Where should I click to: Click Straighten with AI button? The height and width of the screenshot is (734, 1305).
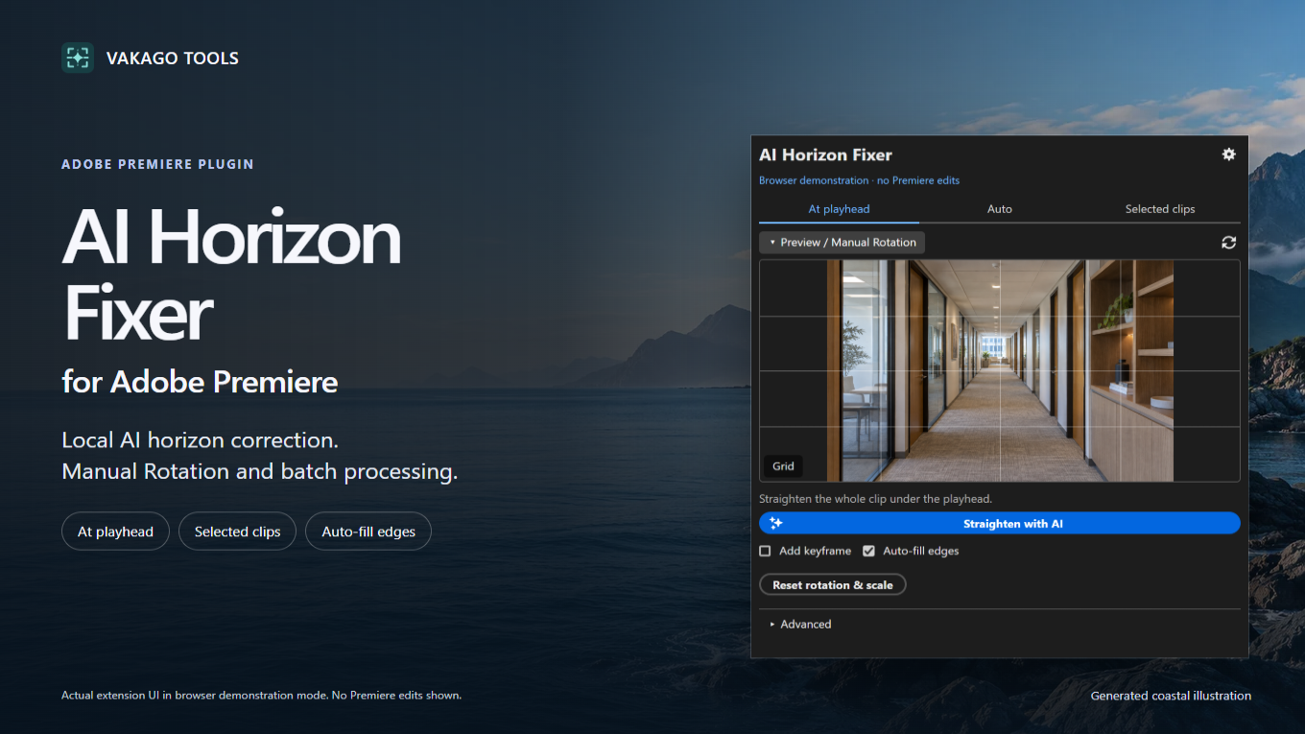[x=1000, y=523]
